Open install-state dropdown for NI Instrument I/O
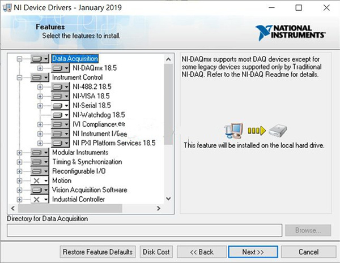340x263 pixels. (x=60, y=134)
